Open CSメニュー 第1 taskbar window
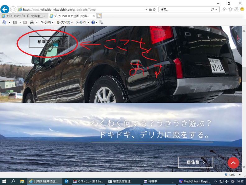The height and width of the screenshot is (185, 246). click(88, 181)
